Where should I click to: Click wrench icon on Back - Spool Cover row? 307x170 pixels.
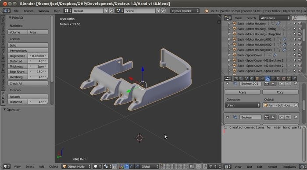click(x=275, y=55)
